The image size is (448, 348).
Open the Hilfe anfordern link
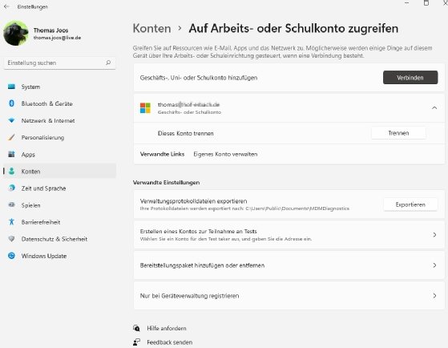pyautogui.click(x=167, y=328)
